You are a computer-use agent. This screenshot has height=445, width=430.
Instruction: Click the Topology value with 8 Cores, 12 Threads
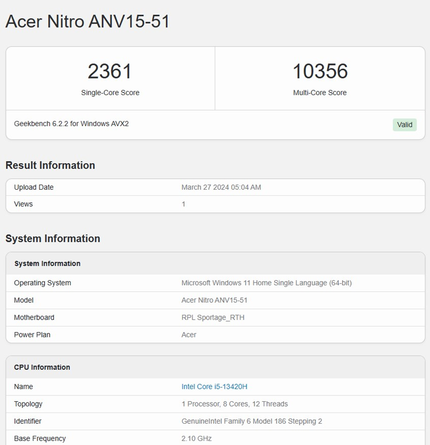(234, 404)
